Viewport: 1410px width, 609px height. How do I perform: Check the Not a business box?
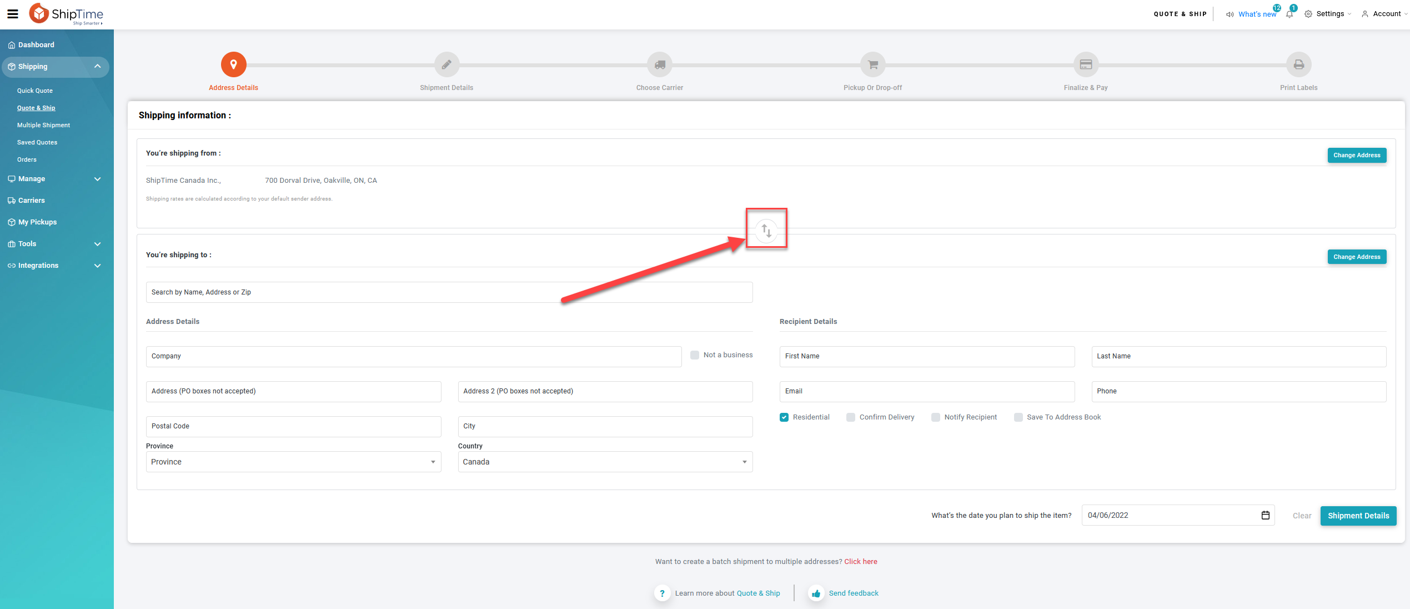tap(694, 355)
